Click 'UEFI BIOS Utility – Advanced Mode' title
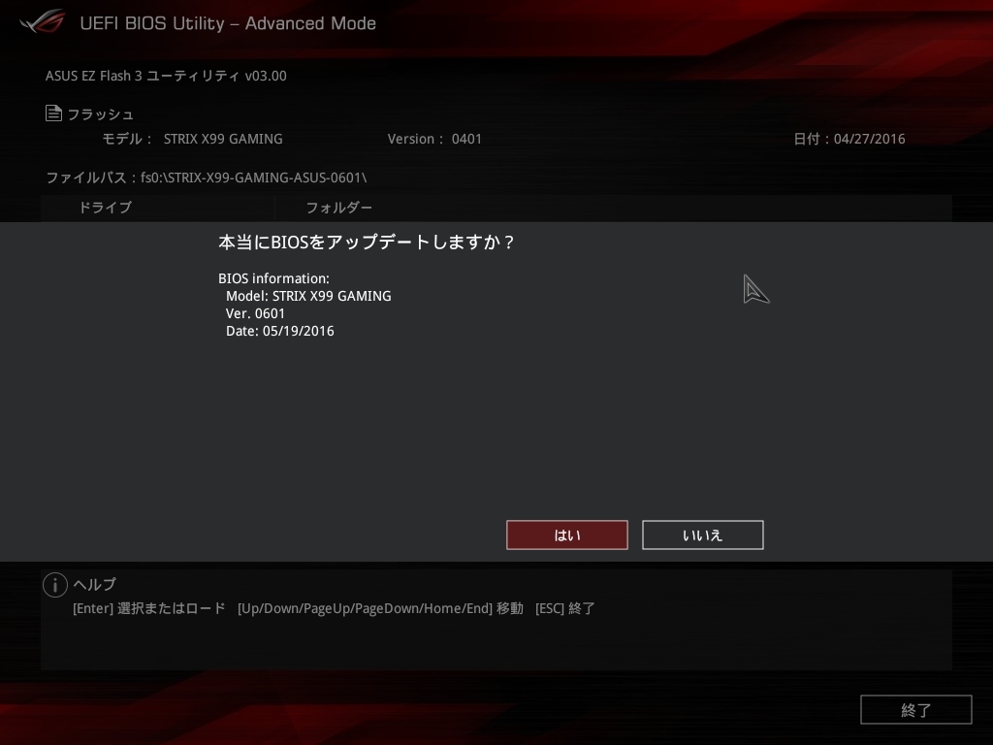The height and width of the screenshot is (745, 993). tap(228, 23)
